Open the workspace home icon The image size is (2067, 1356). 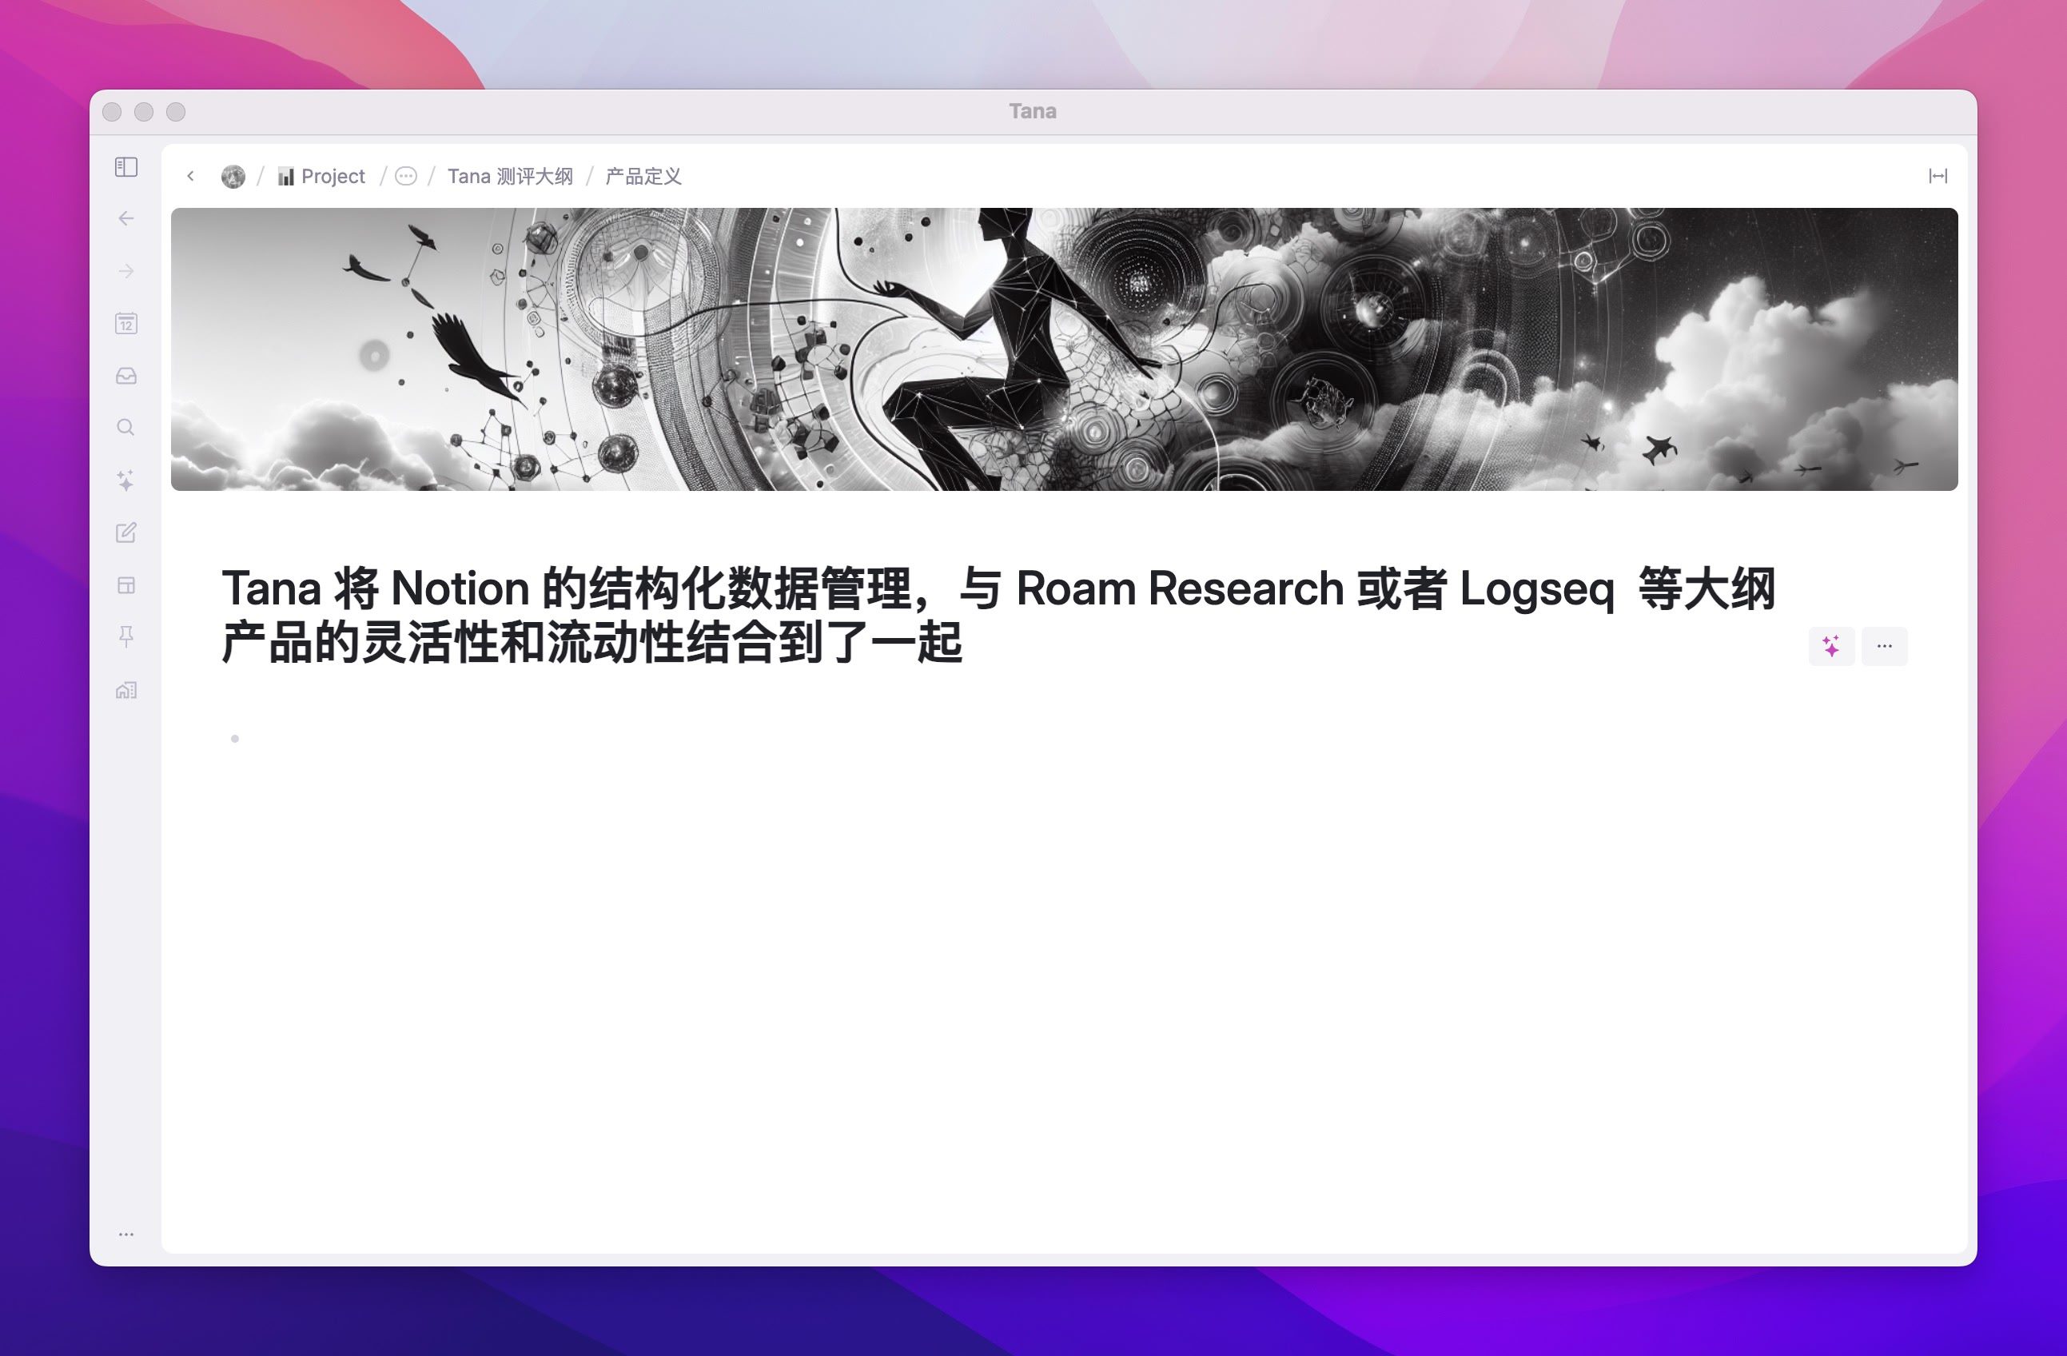click(126, 691)
